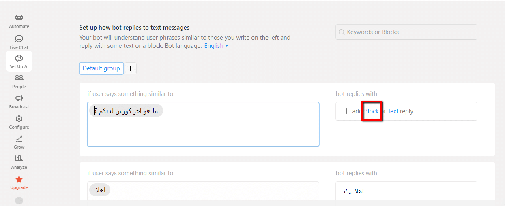Select the Default group tab
The image size is (505, 206).
coord(101,68)
